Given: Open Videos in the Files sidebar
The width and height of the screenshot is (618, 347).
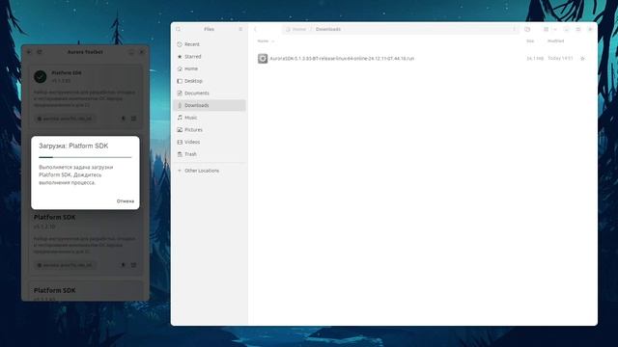Looking at the screenshot, I should 210,142.
